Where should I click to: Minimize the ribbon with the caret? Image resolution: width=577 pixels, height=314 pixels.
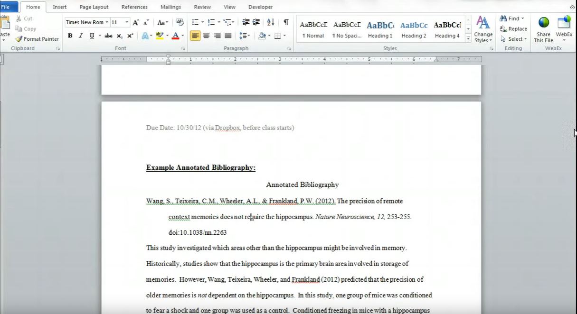click(x=572, y=7)
